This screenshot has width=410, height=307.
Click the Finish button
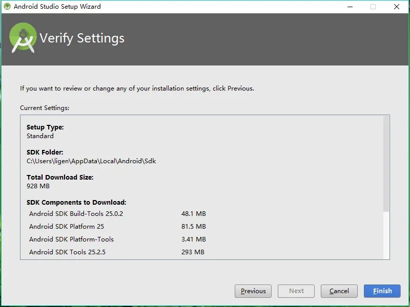[x=382, y=291]
